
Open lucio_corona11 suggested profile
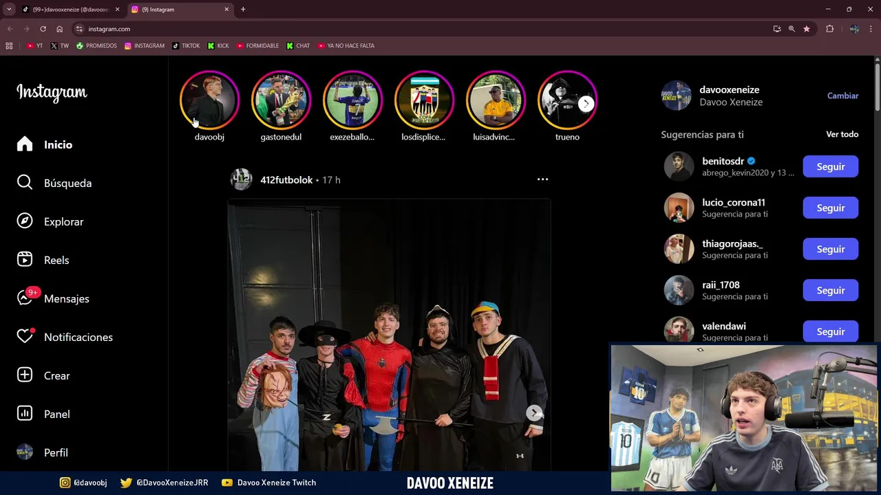734,202
